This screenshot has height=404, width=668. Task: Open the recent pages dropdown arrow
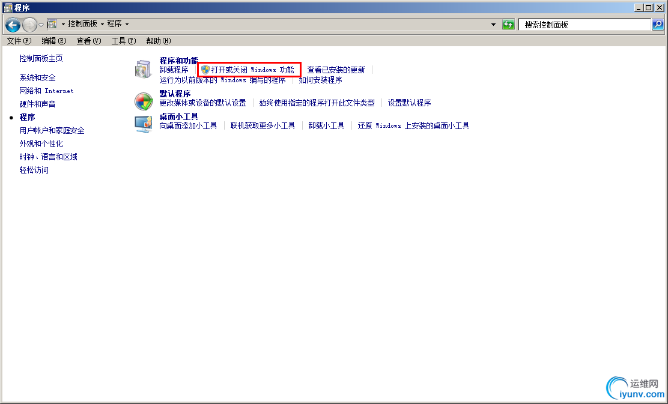click(x=41, y=25)
